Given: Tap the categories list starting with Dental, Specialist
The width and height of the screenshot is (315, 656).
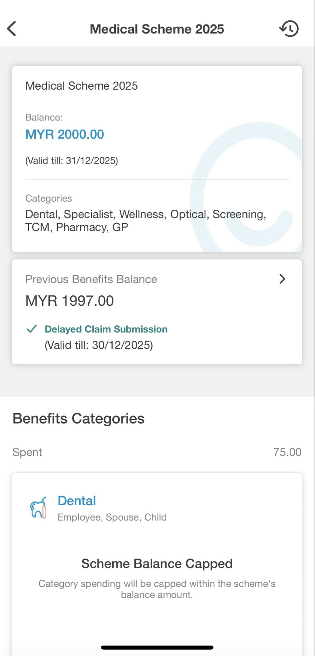Looking at the screenshot, I should (145, 220).
